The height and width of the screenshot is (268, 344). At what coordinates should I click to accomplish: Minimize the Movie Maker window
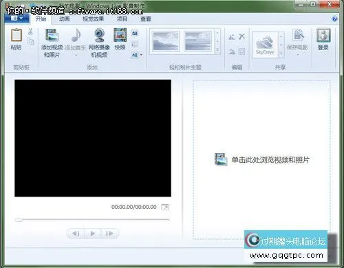(x=301, y=4)
